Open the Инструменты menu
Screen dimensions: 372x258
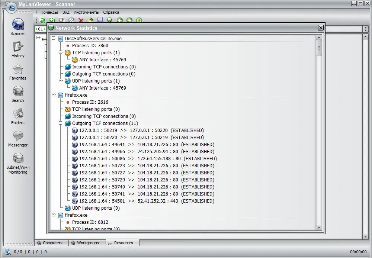coord(86,12)
